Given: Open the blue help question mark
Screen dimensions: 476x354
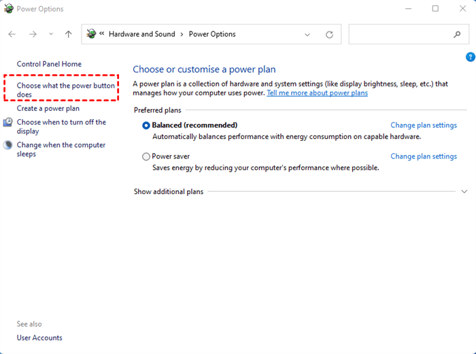Looking at the screenshot, I should [x=470, y=57].
